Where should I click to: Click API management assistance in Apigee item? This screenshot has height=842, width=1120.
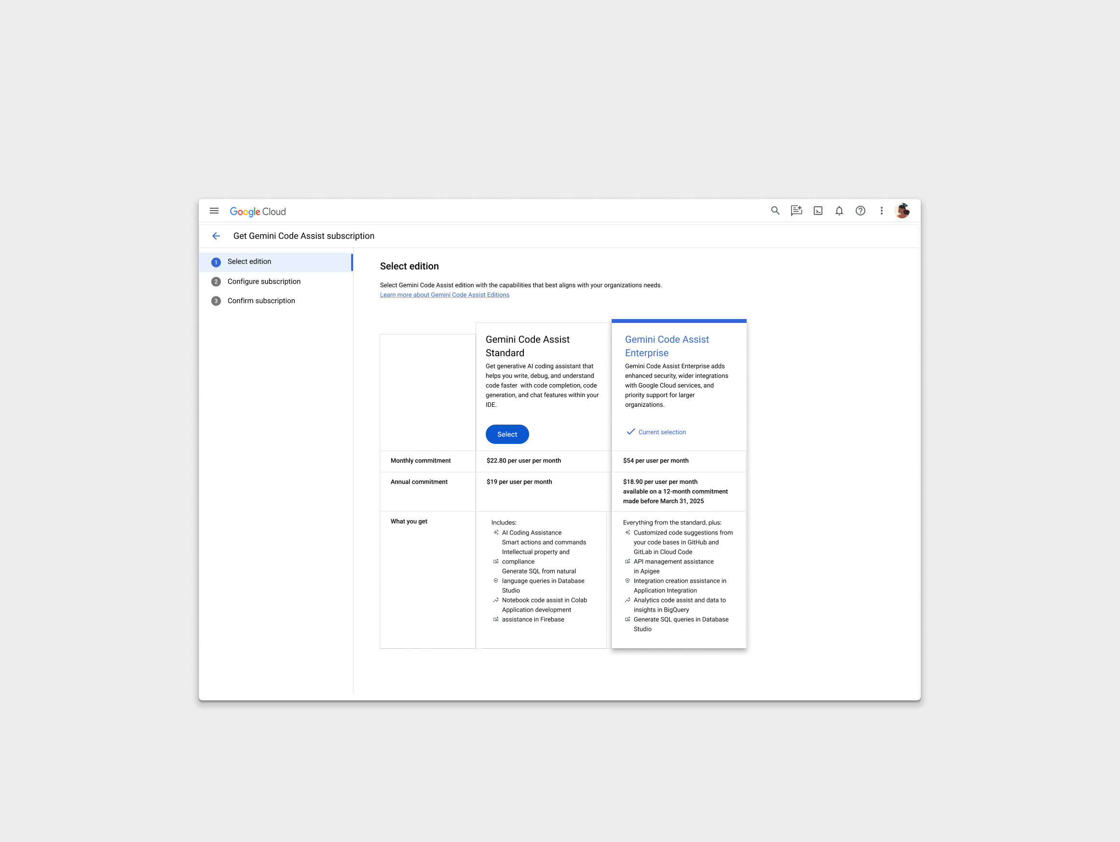[673, 566]
